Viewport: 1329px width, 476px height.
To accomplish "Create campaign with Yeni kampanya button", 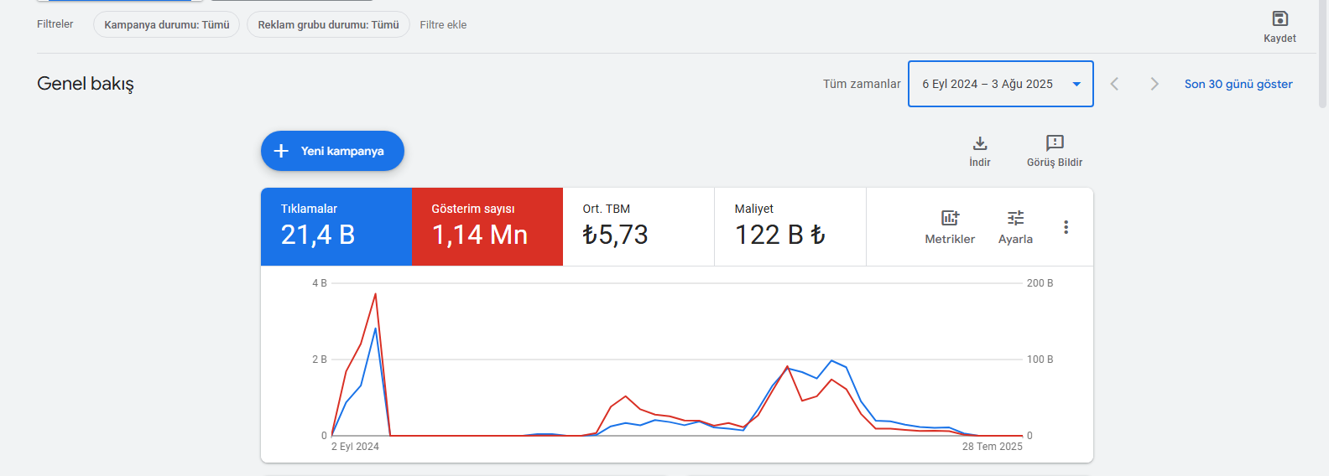I will coord(332,151).
